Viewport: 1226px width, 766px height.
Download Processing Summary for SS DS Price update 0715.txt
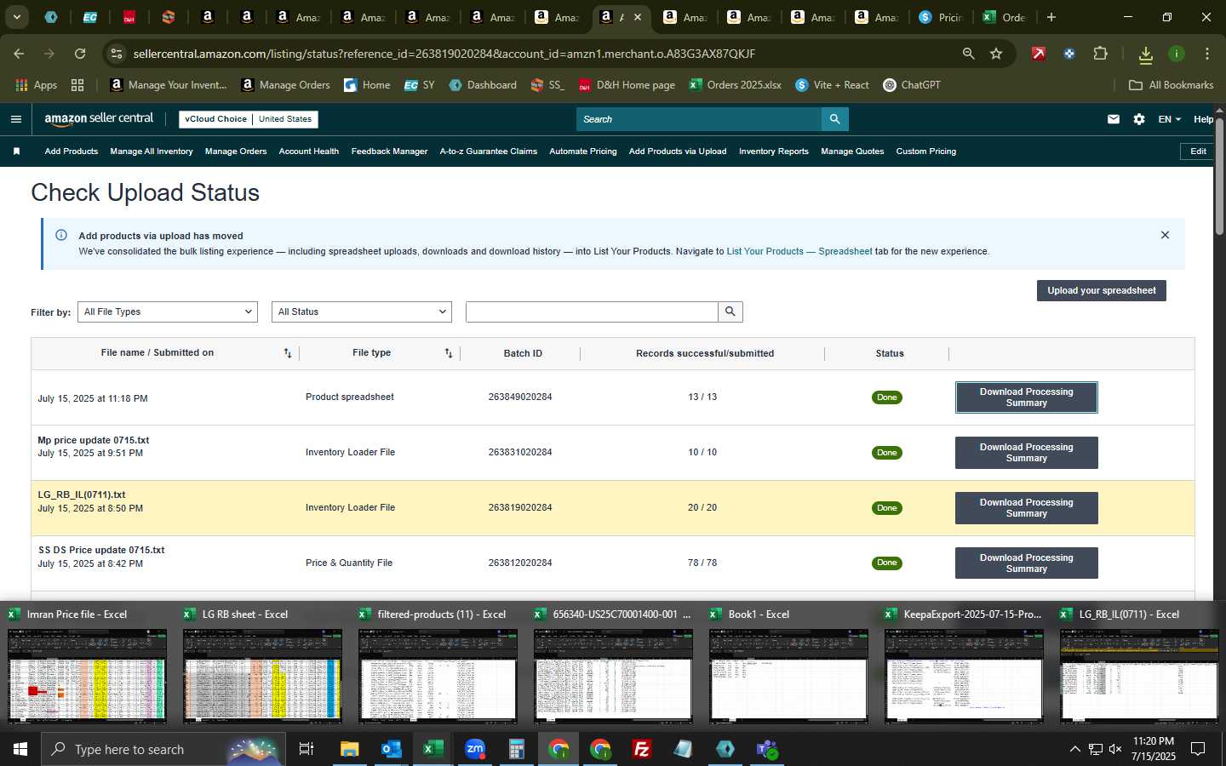1027,563
